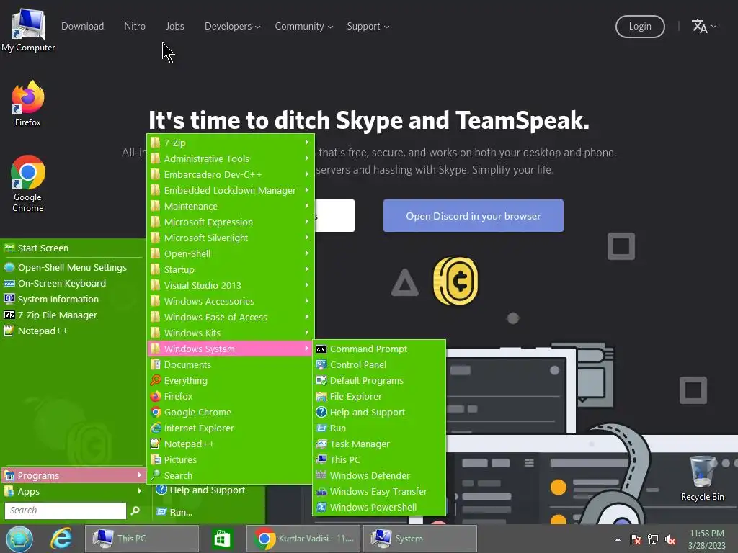This screenshot has height=553, width=738.
Task: Open This PC from submenu
Action: (379, 460)
